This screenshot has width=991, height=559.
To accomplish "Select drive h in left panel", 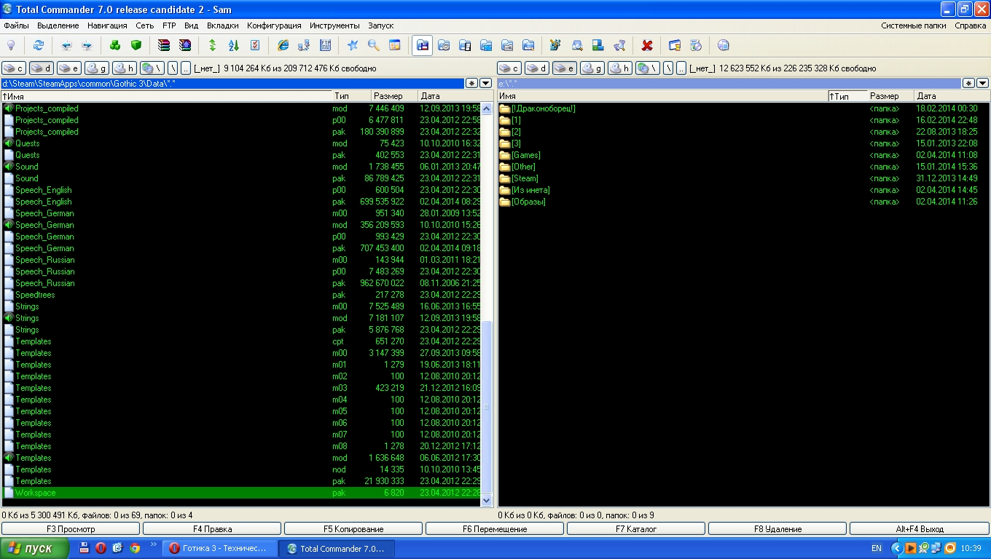I will [x=125, y=68].
